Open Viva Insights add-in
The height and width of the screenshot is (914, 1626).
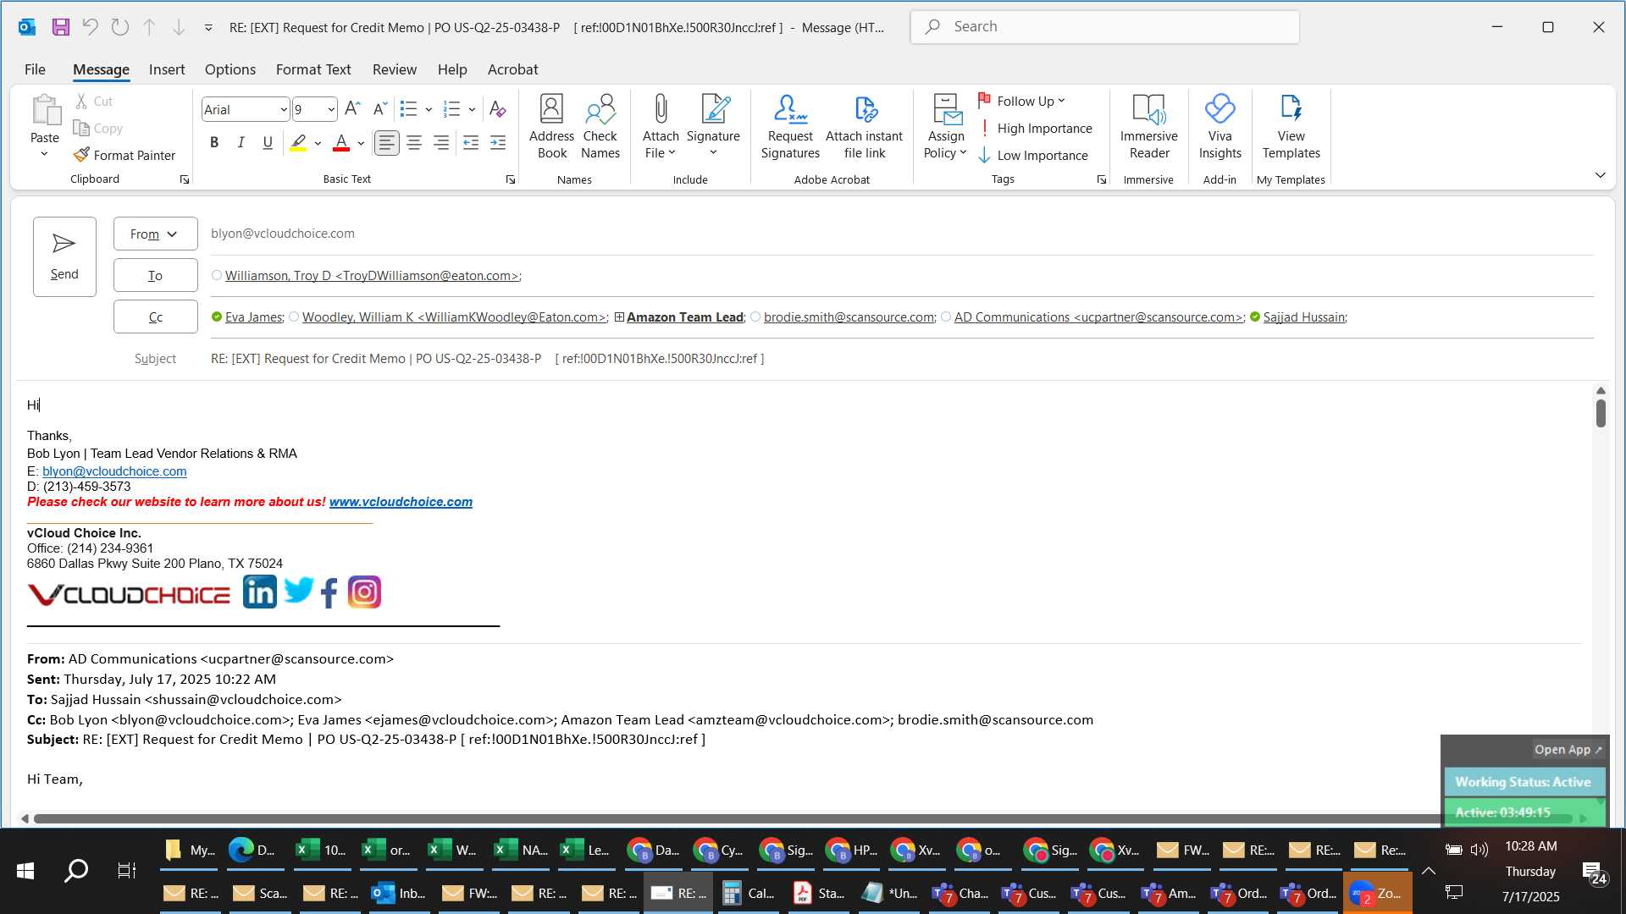click(x=1219, y=127)
